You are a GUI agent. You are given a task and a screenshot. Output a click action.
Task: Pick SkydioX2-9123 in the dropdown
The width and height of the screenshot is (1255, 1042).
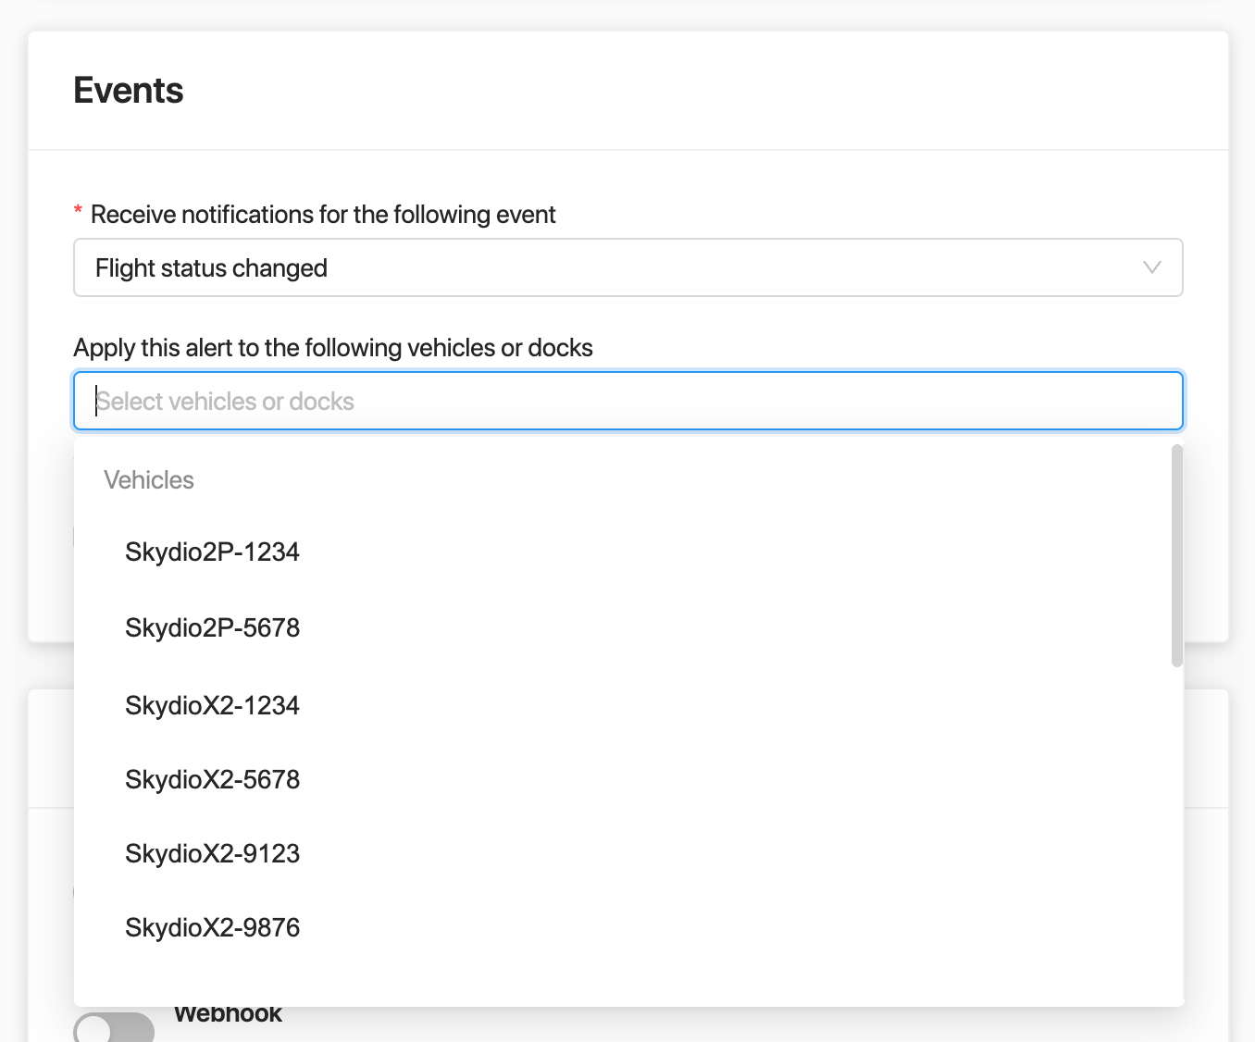coord(627,853)
